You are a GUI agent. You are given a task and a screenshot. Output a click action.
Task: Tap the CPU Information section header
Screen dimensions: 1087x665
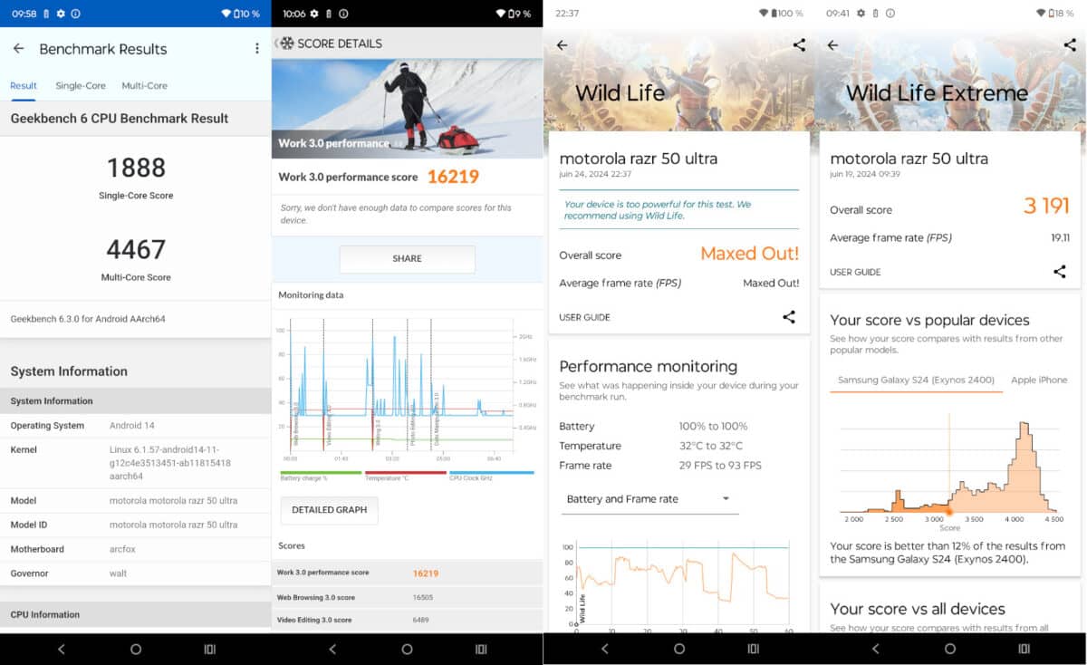point(136,614)
